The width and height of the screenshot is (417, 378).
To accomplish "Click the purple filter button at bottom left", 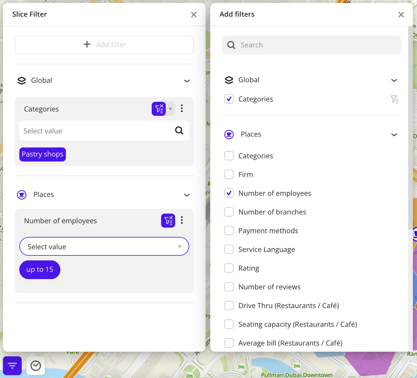I will (x=12, y=365).
